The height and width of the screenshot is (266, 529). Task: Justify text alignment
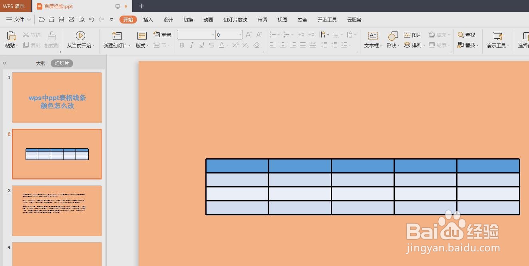(x=303, y=45)
